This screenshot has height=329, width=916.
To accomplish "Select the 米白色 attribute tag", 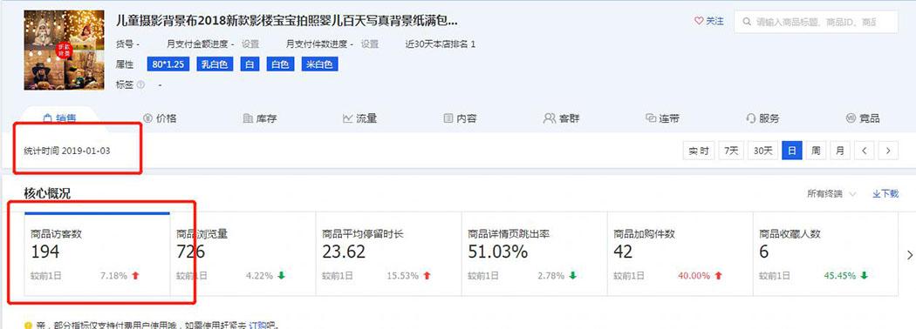I will [319, 64].
